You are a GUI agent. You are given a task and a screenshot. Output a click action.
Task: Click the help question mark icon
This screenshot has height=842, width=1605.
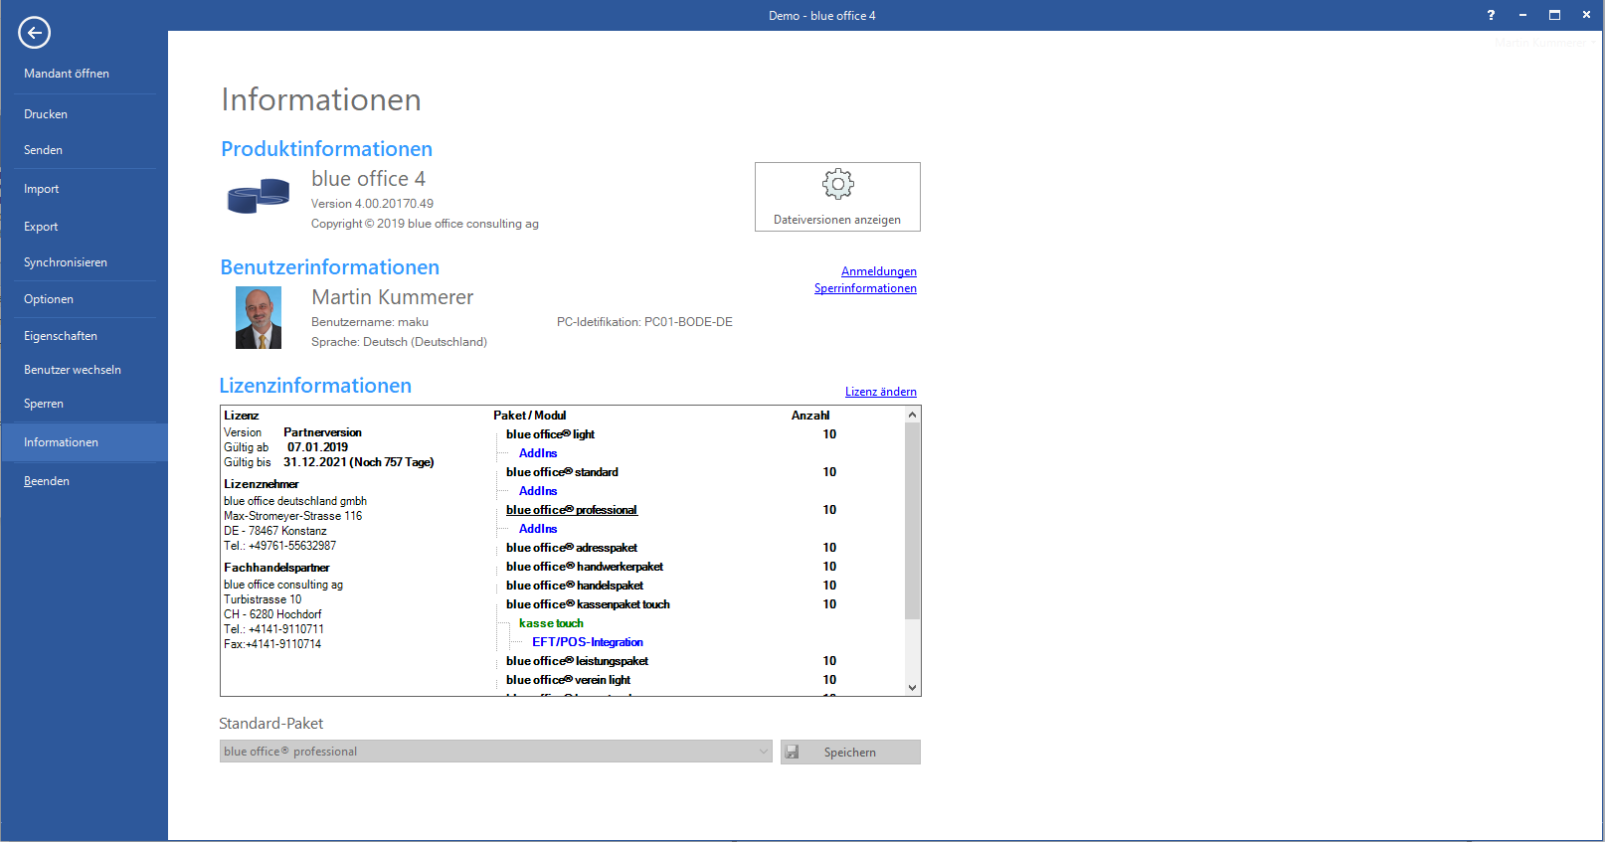(x=1491, y=15)
